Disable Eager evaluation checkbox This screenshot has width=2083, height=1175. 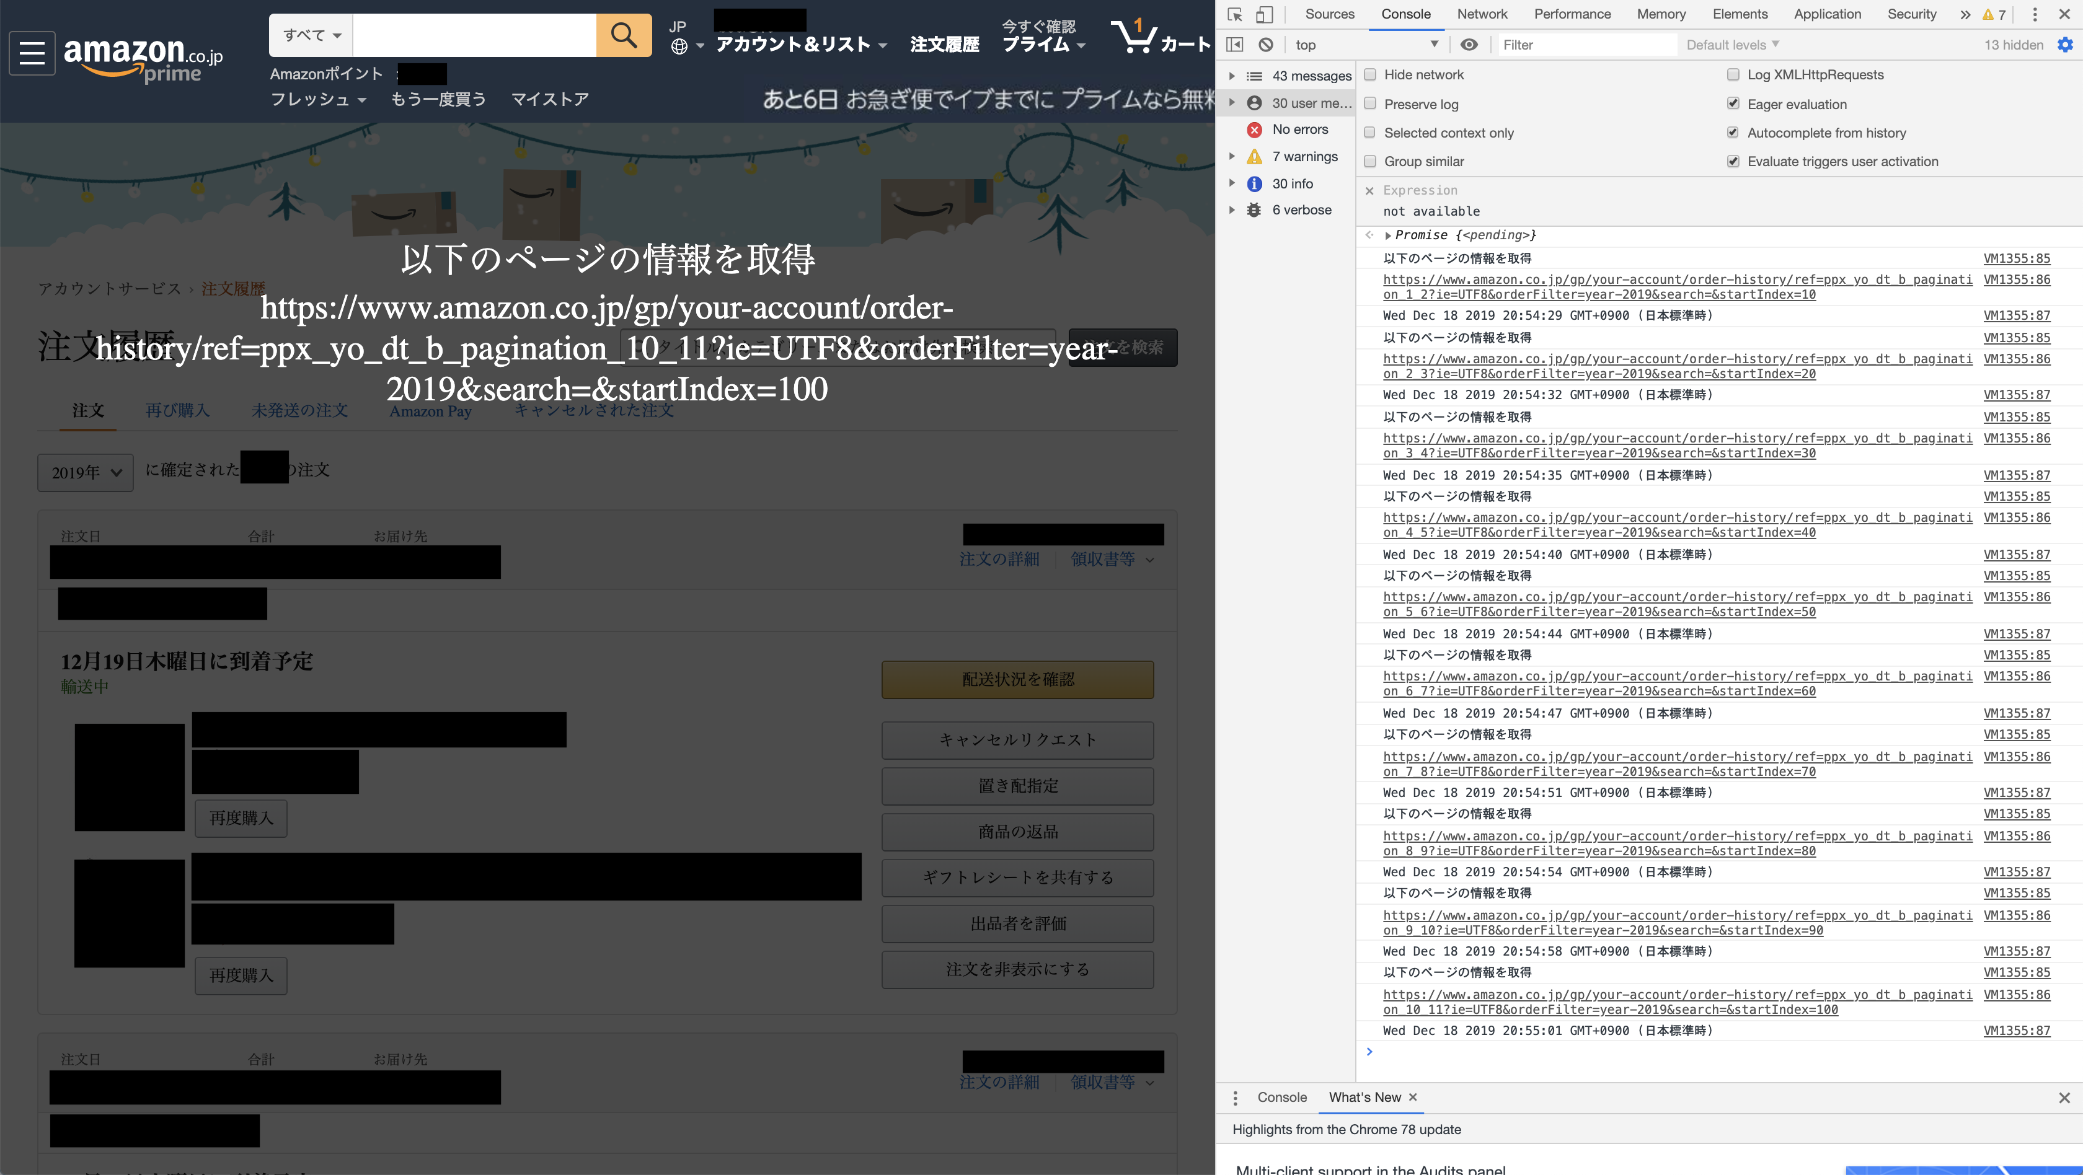(x=1733, y=103)
